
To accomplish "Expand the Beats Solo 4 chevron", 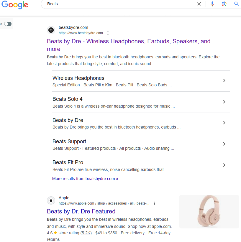I will (x=224, y=102).
